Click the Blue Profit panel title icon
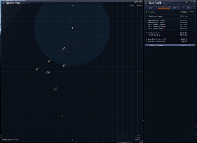This screenshot has width=197, height=143. [146, 3]
